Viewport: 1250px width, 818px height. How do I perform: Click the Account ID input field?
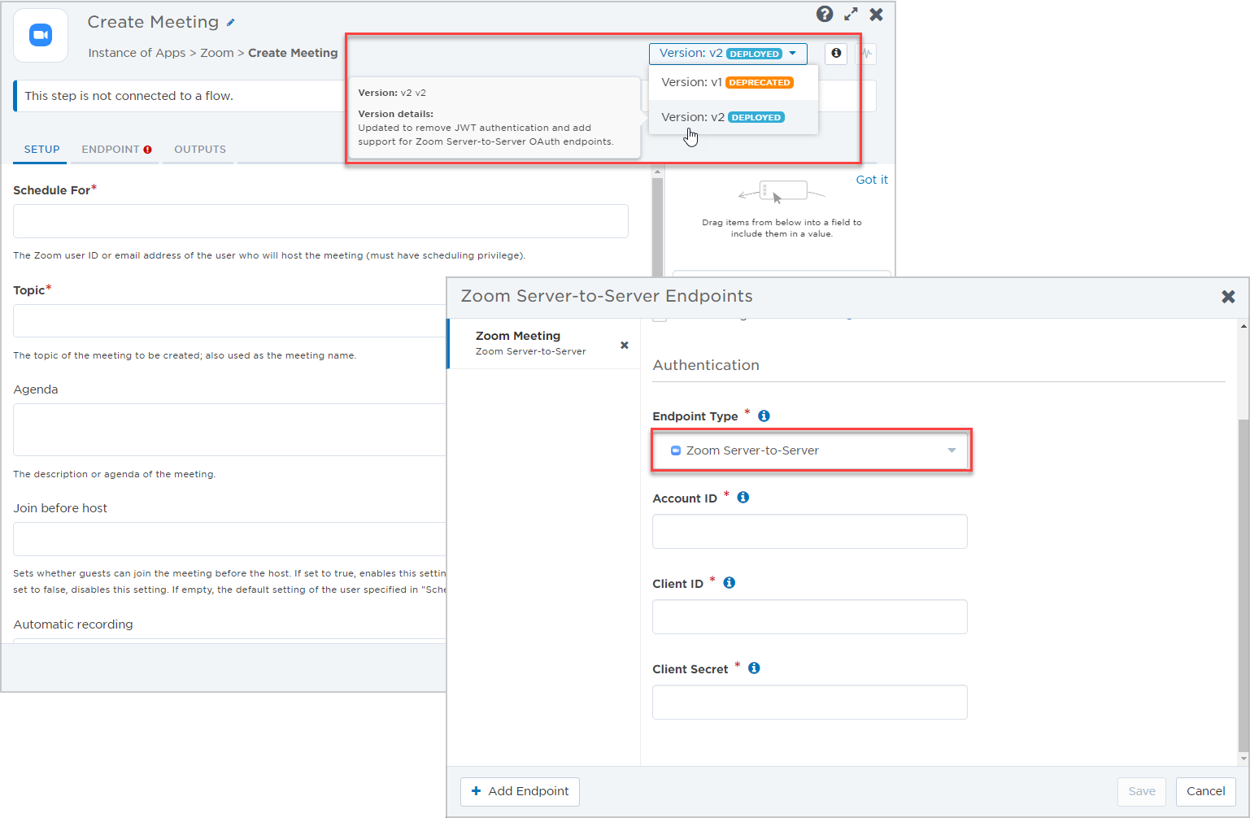coord(810,531)
